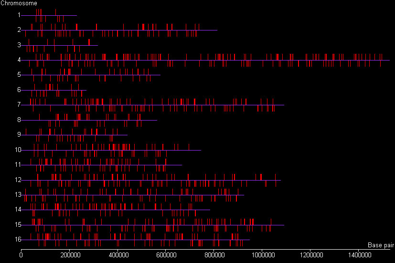Click the "Base pair" axis label
The height and width of the screenshot is (263, 395).
[x=381, y=245]
